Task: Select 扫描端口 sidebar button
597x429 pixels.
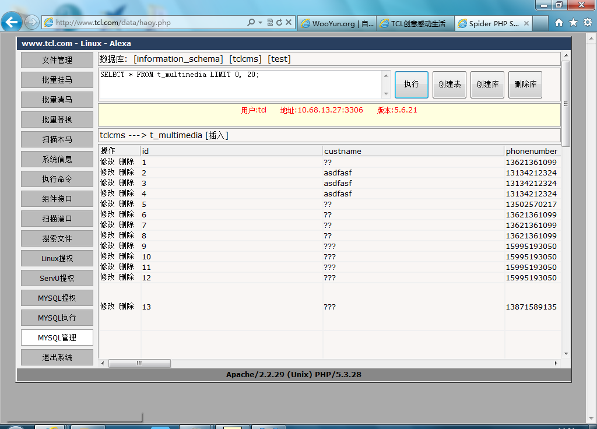Action: [57, 219]
